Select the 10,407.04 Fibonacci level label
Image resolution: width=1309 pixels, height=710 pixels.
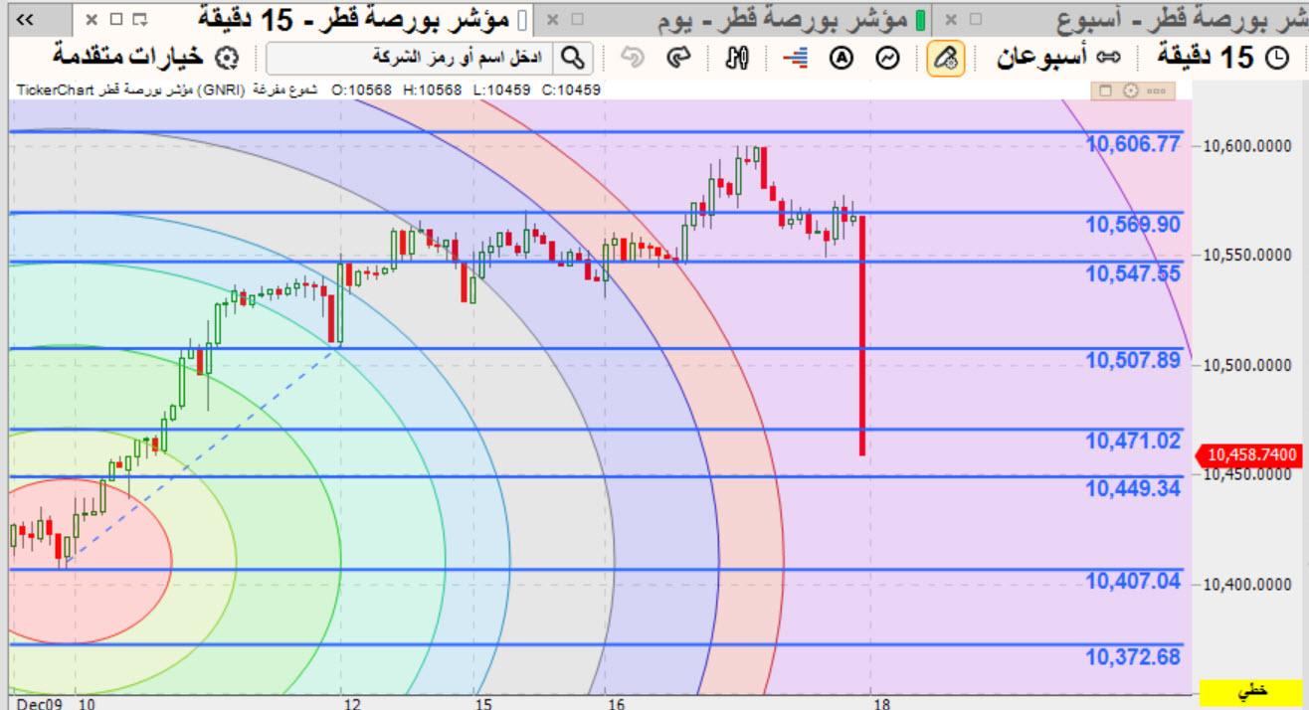1133,582
